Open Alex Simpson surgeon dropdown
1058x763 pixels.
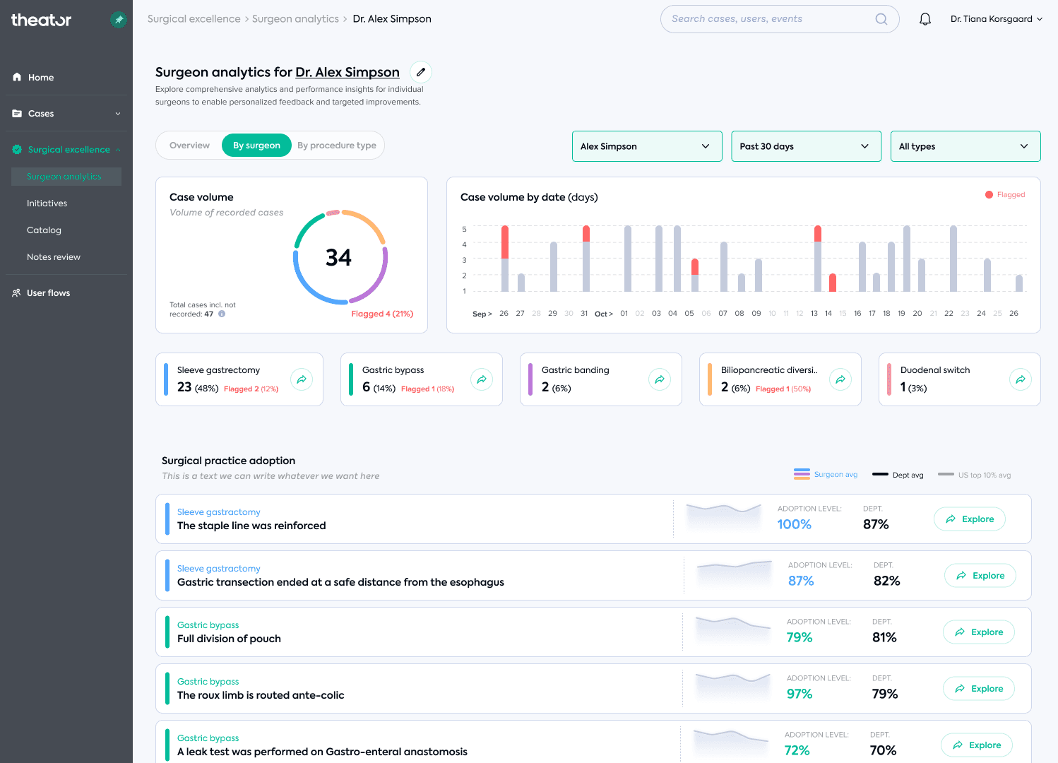pos(647,146)
